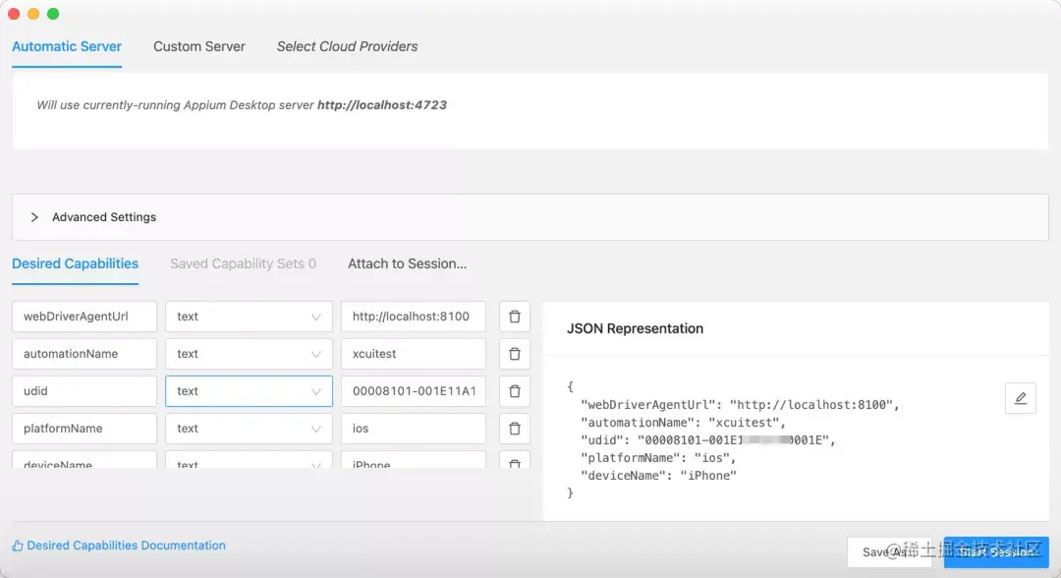Remove the platformName capability with trash icon
Viewport: 1061px width, 578px height.
[515, 429]
